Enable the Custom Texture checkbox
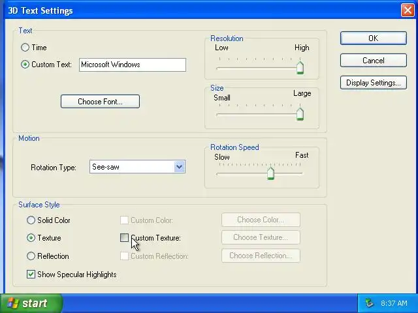The width and height of the screenshot is (418, 313). (x=124, y=237)
